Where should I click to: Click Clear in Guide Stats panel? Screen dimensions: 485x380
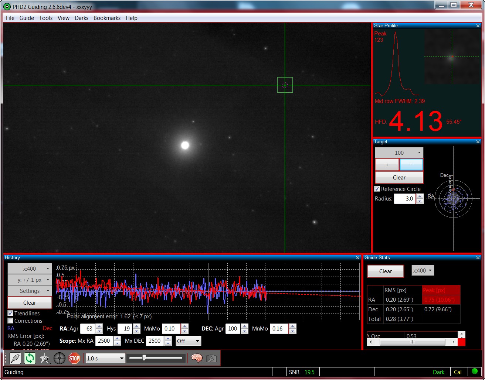click(x=386, y=271)
